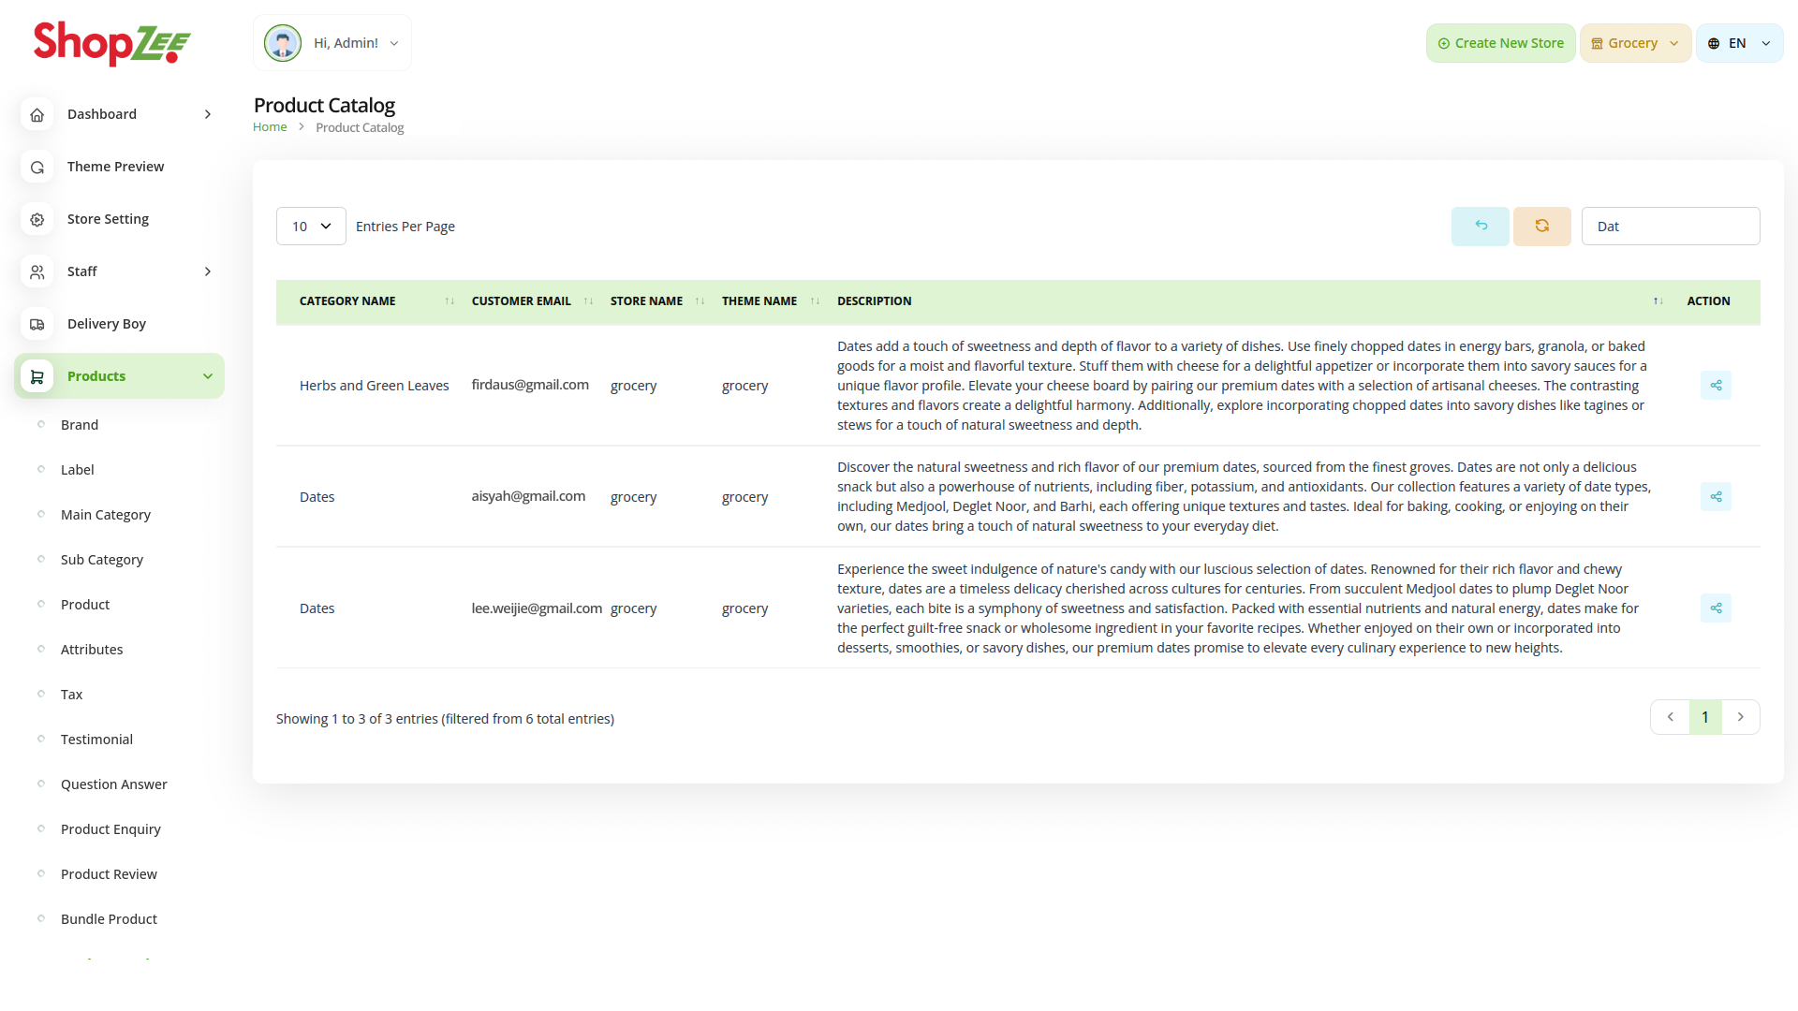Open the entries per page dropdown
Image resolution: width=1798 pixels, height=1011 pixels.
(311, 227)
